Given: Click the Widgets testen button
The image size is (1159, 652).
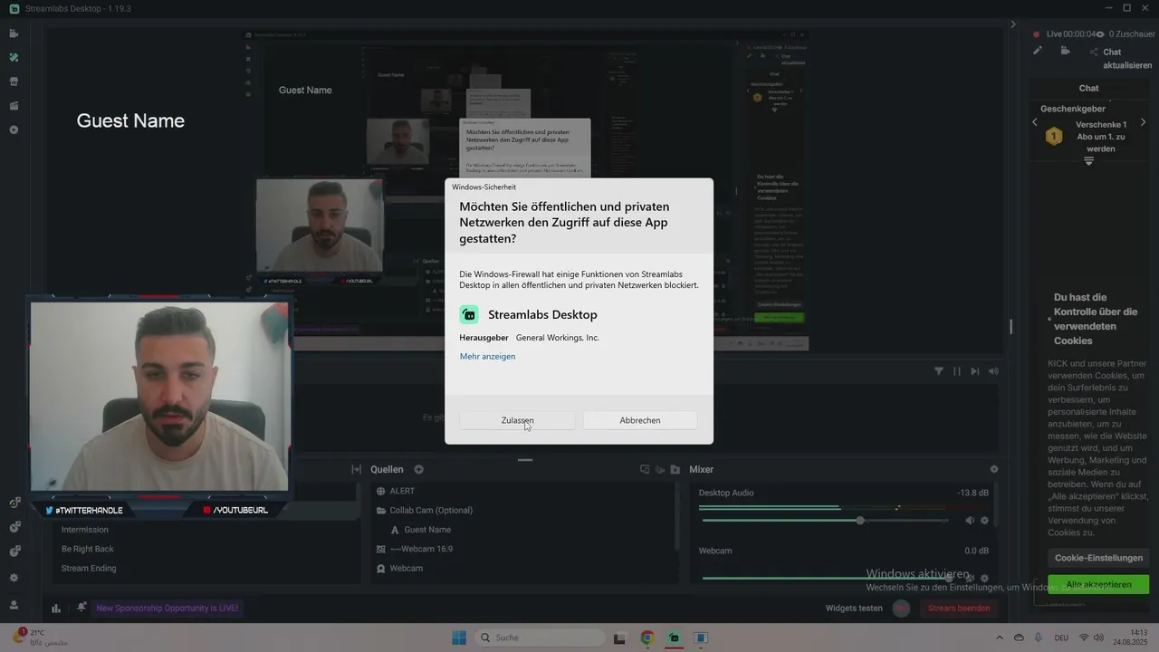Looking at the screenshot, I should (x=854, y=609).
